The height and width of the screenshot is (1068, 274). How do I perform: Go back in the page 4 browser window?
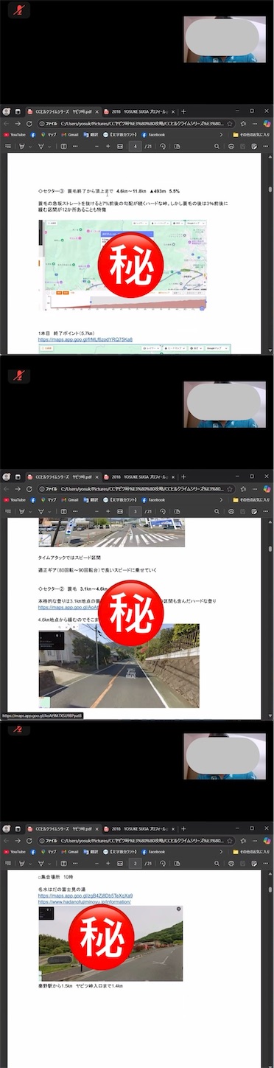7,124
